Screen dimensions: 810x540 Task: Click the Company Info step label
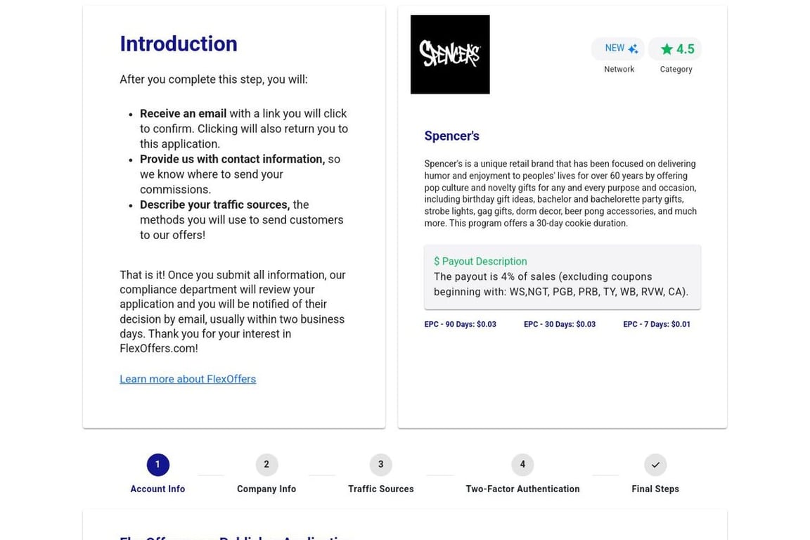(266, 489)
